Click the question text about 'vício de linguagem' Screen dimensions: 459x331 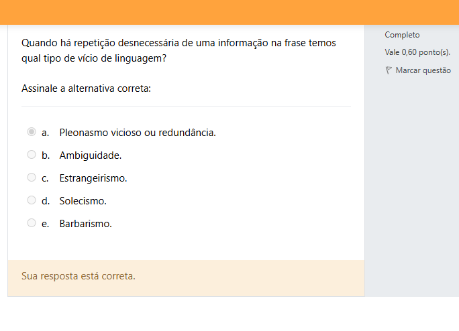[x=178, y=50]
